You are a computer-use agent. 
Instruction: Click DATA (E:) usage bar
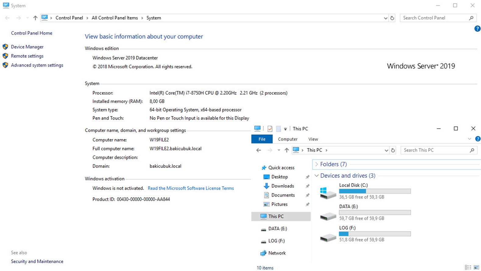(x=375, y=212)
